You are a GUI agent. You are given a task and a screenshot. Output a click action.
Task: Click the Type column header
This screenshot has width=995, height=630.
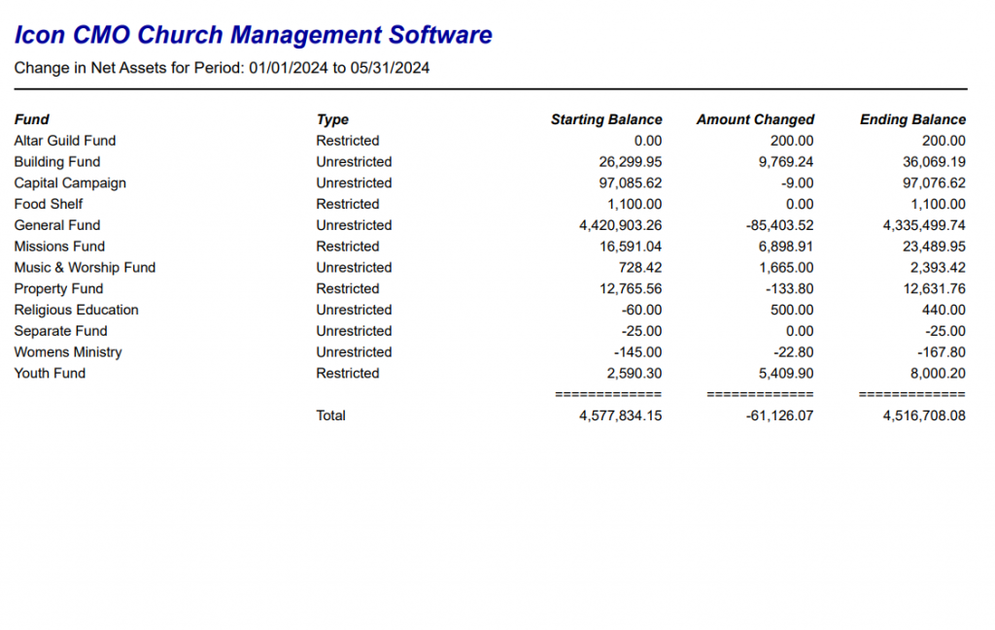coord(332,119)
